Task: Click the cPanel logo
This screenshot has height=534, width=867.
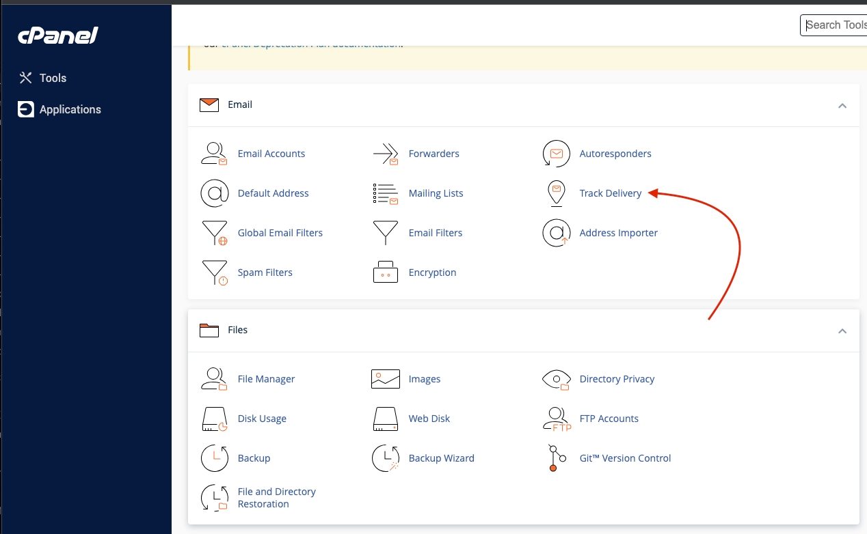Action: tap(58, 36)
